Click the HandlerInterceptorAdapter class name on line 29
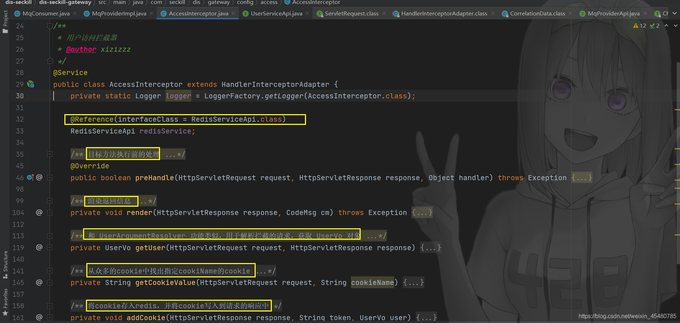This screenshot has height=323, width=680. (275, 84)
